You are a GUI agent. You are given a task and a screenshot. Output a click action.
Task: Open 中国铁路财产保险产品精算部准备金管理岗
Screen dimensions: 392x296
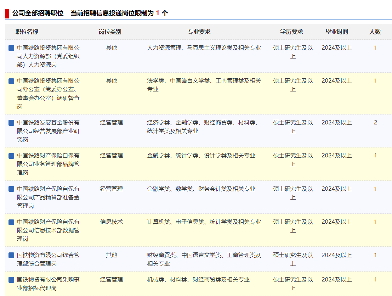coord(48,197)
